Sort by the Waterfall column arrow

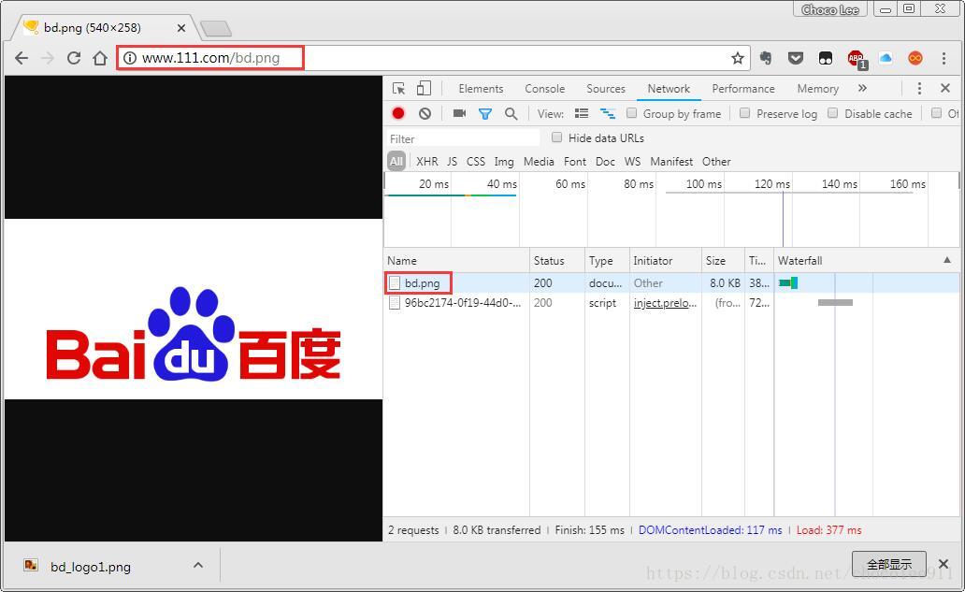[x=947, y=260]
